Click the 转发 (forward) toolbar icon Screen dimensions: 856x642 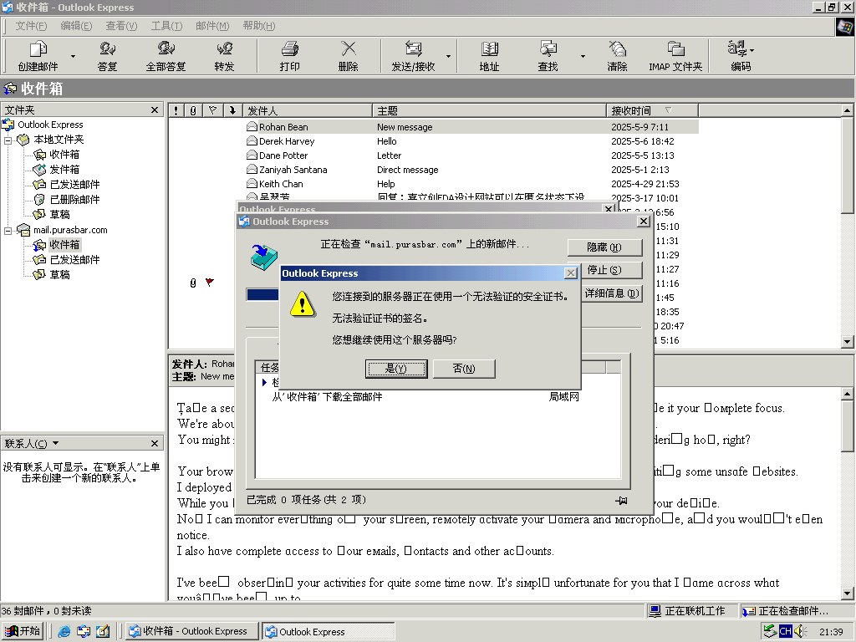pos(224,56)
